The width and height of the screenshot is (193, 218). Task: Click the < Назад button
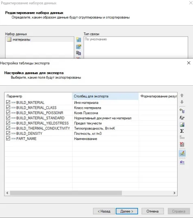pyautogui.click(x=104, y=211)
